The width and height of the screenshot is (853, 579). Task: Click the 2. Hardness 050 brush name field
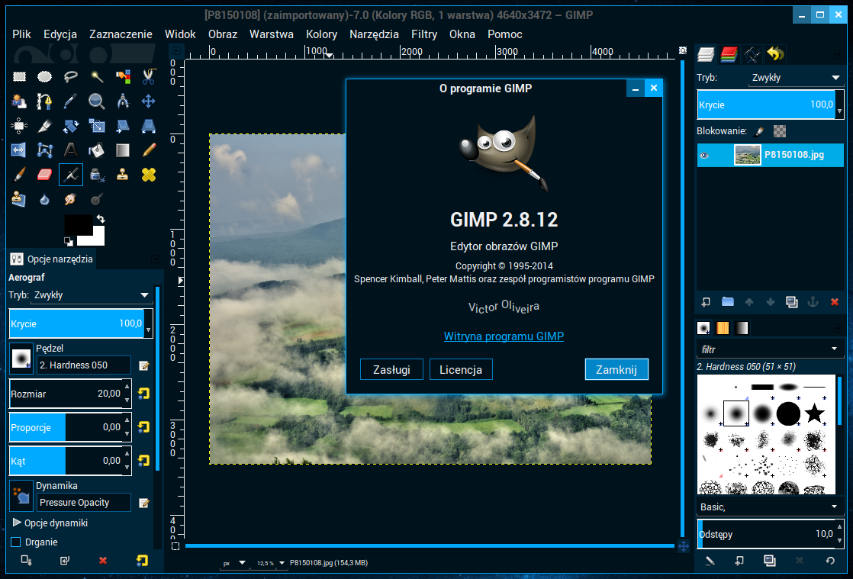click(84, 365)
